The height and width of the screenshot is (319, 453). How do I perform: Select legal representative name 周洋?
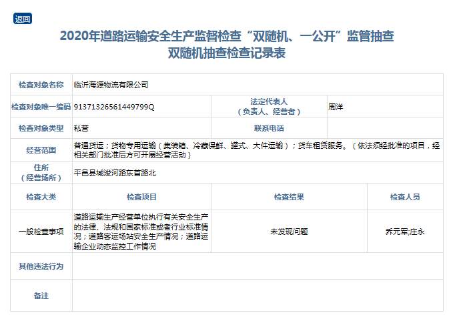click(336, 107)
